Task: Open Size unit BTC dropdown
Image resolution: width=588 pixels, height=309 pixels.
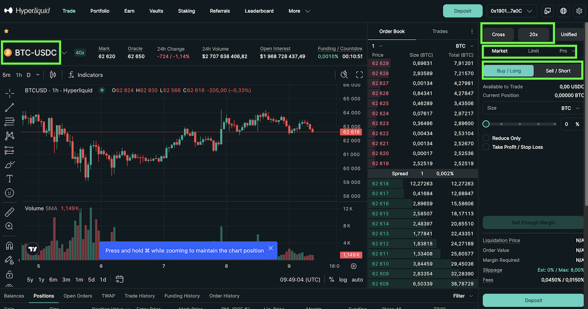Action: click(x=571, y=108)
